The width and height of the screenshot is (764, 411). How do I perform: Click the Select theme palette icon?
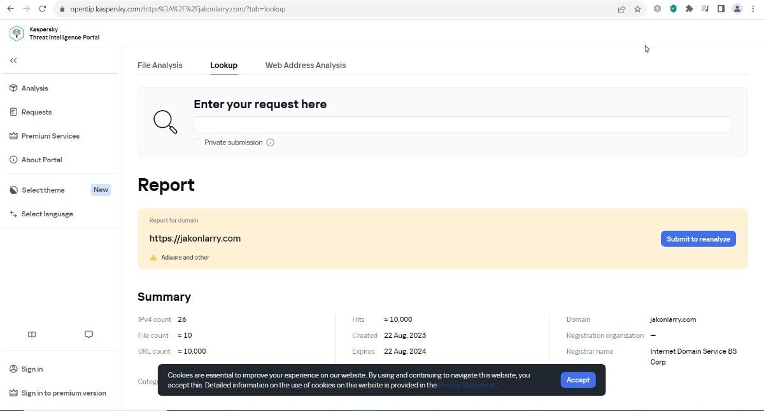(13, 190)
